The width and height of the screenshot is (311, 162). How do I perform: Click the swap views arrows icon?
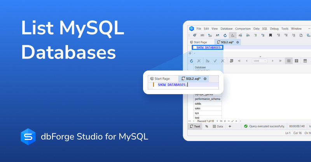207,126
